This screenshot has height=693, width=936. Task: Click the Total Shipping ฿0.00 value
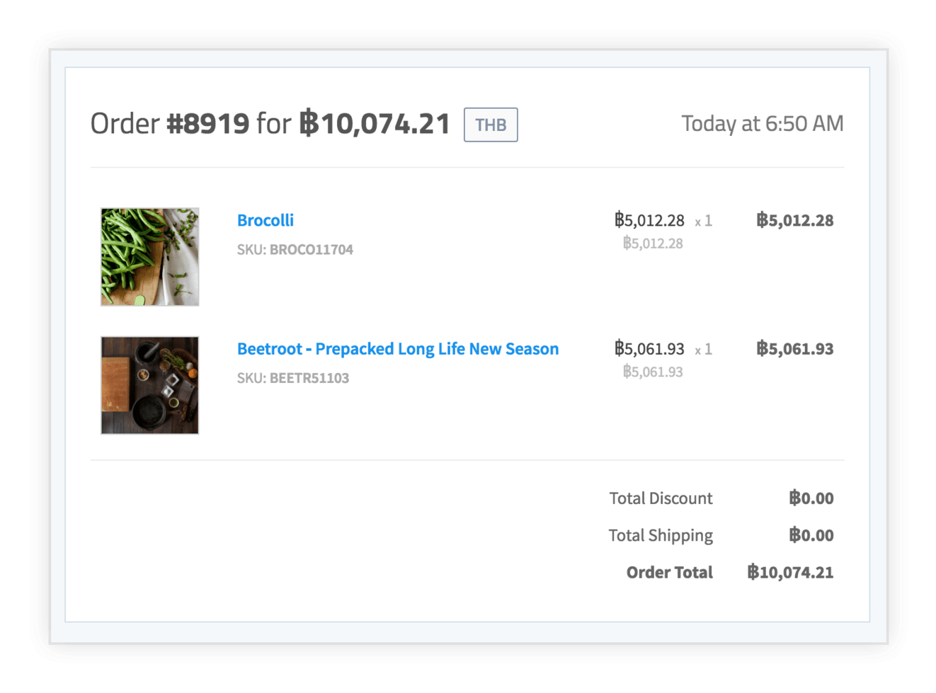pos(811,536)
